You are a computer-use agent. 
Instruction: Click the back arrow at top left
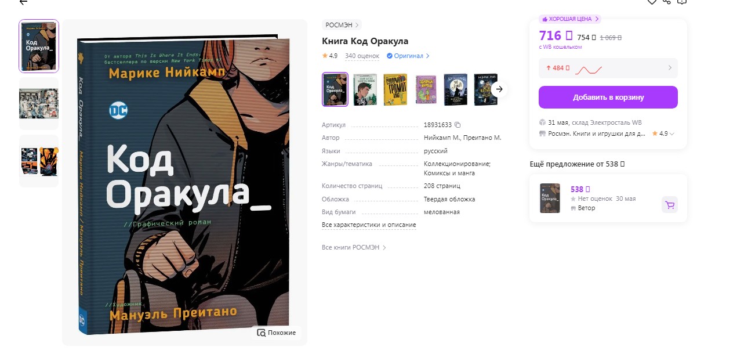[x=23, y=2]
